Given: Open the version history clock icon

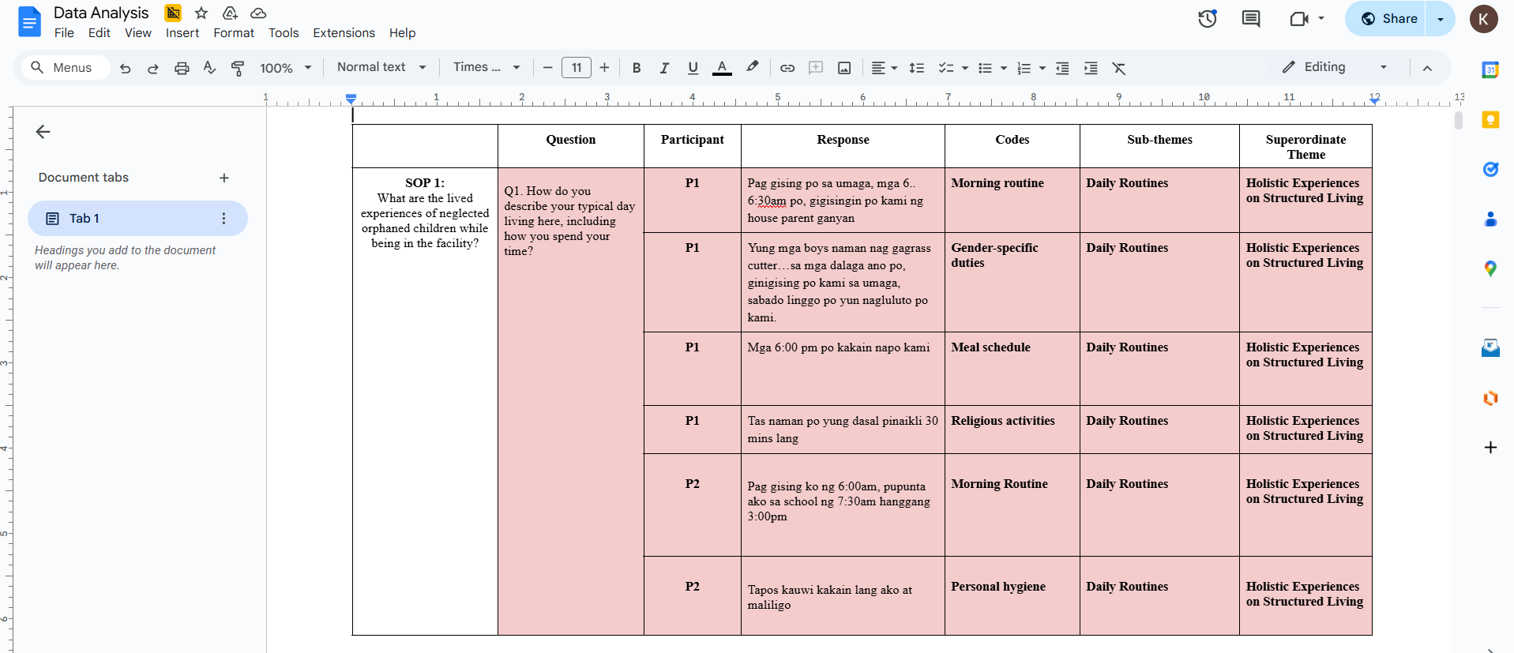Looking at the screenshot, I should (x=1208, y=19).
